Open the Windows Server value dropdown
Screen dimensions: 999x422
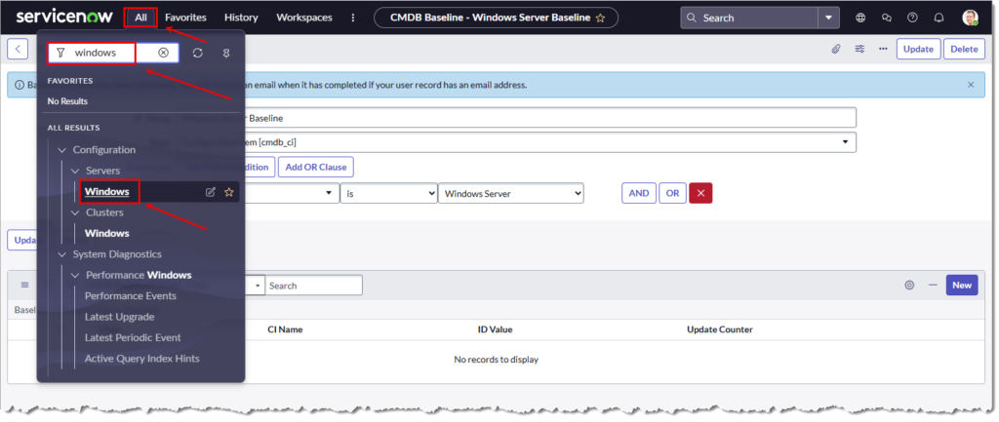(511, 193)
